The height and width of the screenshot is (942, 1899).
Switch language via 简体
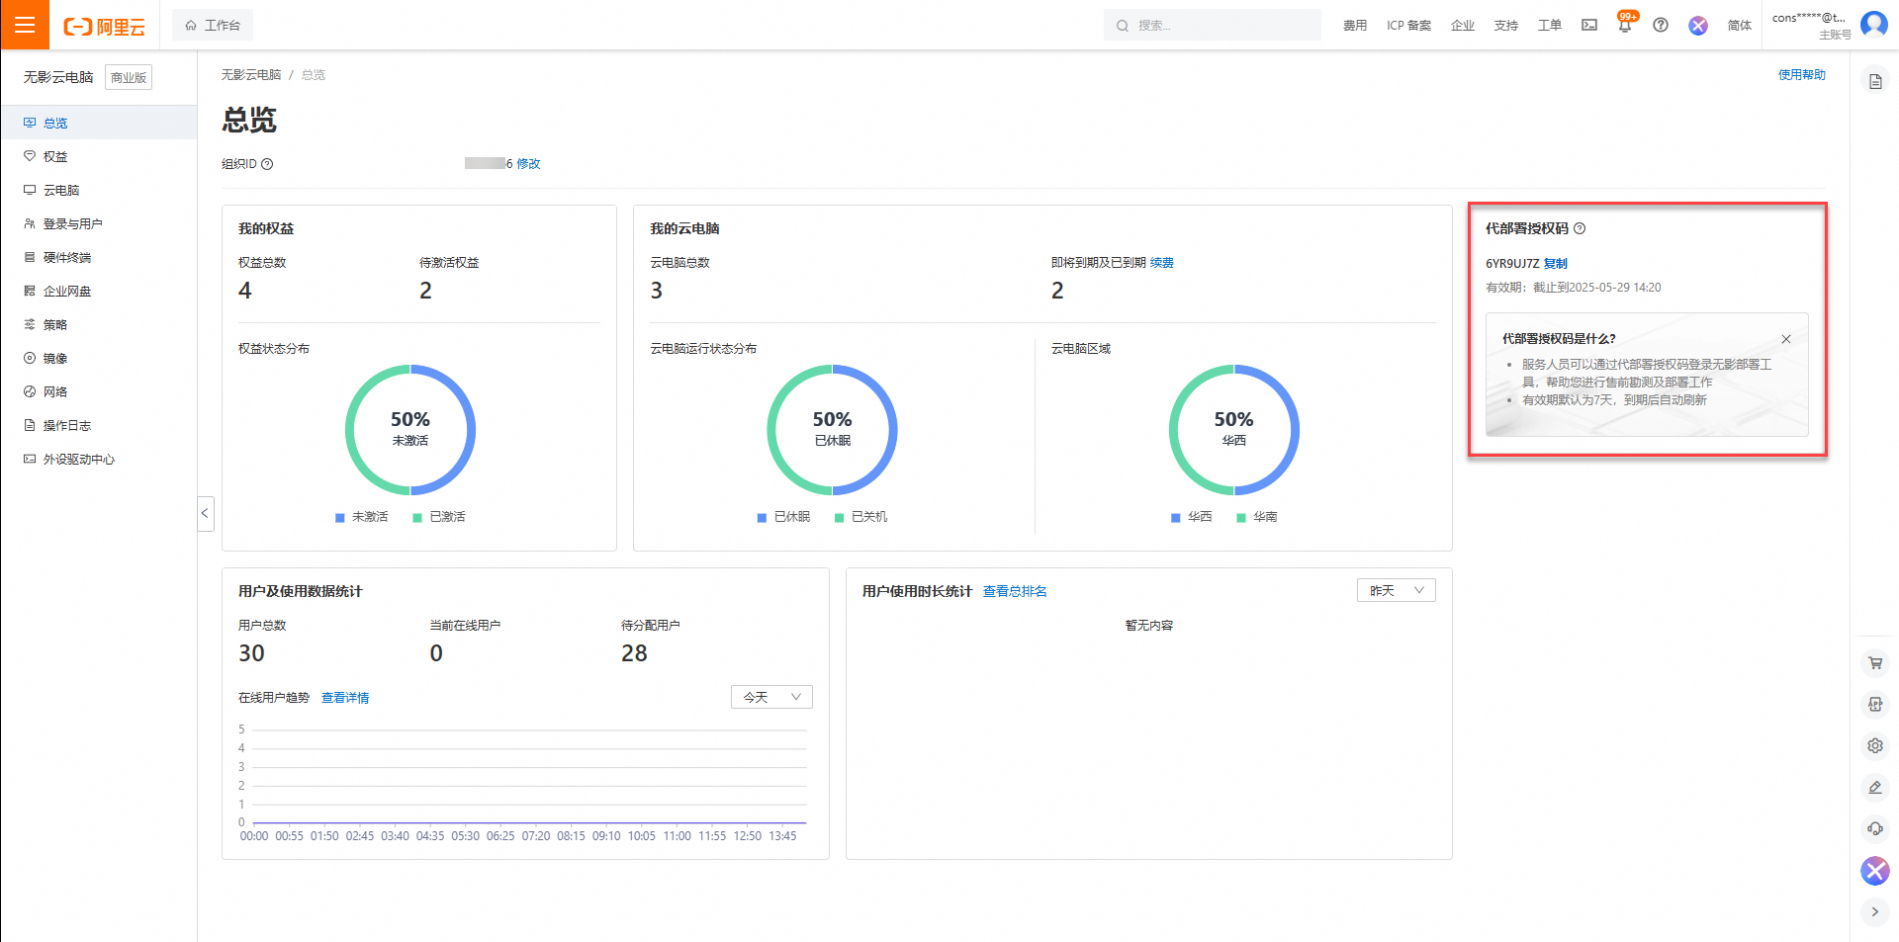pyautogui.click(x=1740, y=26)
